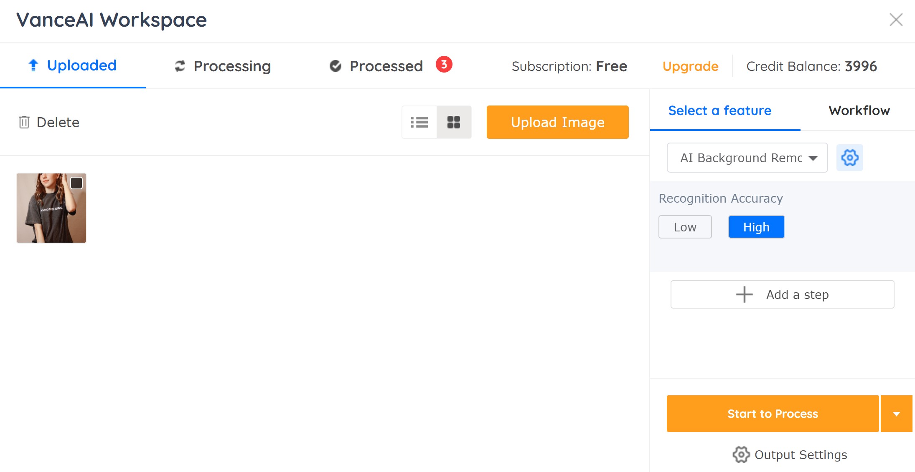Select High recognition accuracy toggle
915x472 pixels.
click(756, 227)
